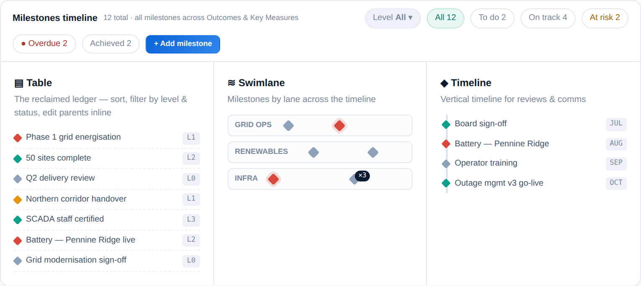Click green diamond beside Board sign-off
The image size is (641, 286).
pyautogui.click(x=446, y=124)
